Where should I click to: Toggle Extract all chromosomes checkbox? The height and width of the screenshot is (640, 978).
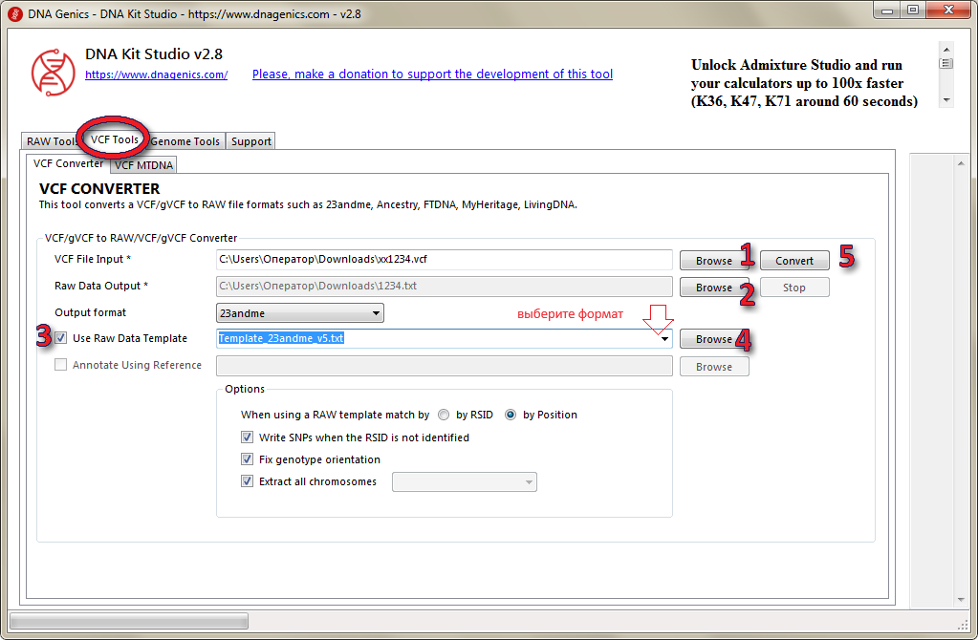(247, 481)
